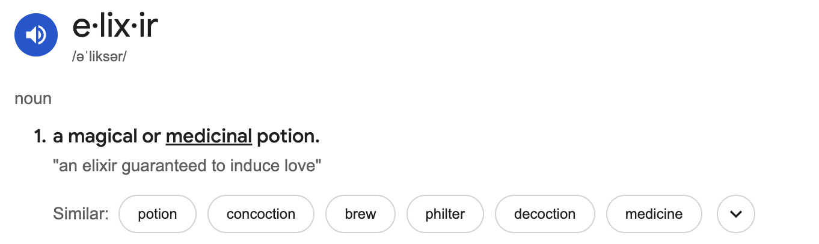Select the medicine synonym chip
This screenshot has height=244, width=819.
[654, 214]
